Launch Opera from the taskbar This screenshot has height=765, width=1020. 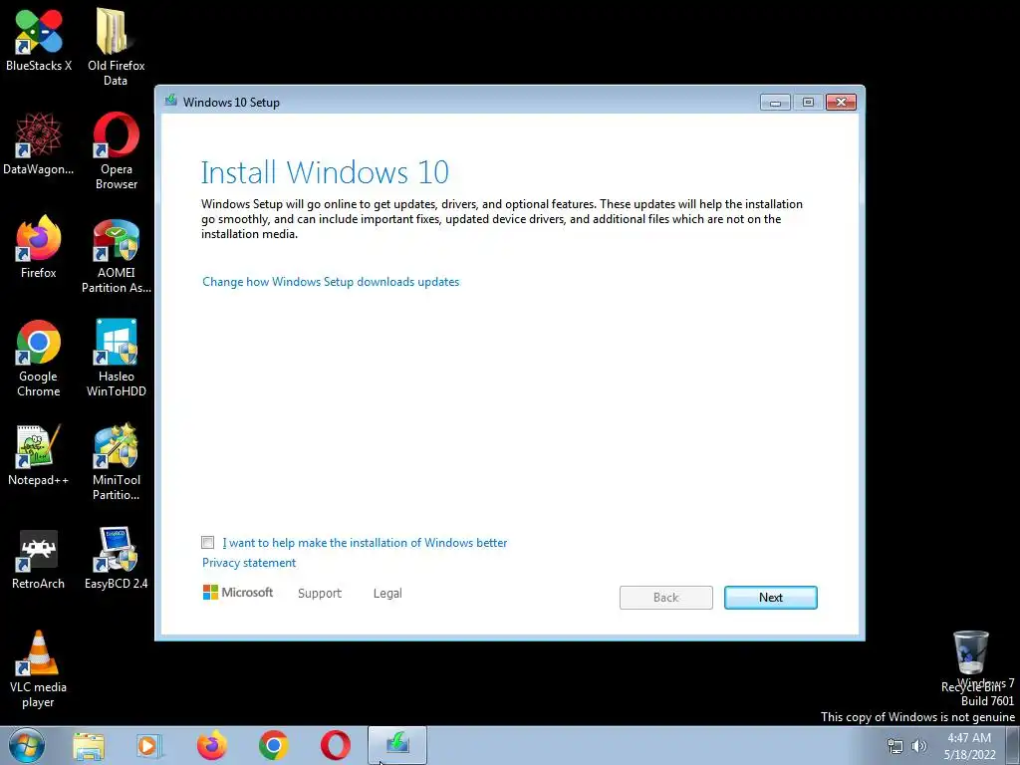(x=335, y=745)
